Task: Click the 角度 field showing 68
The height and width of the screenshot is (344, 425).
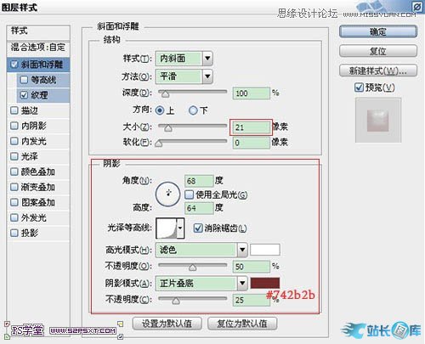Action: pos(199,181)
